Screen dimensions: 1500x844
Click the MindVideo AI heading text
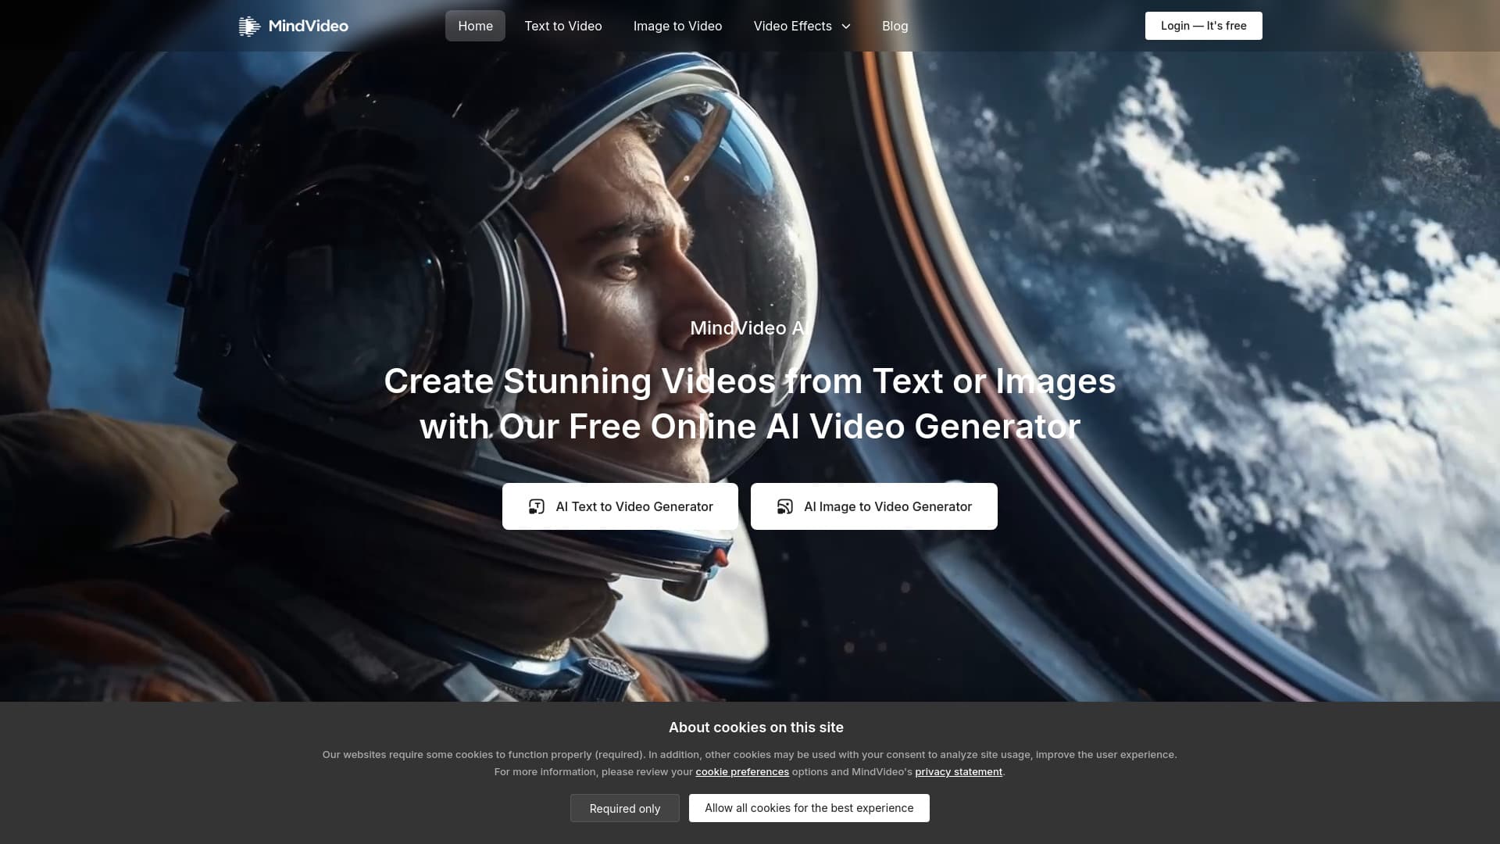[x=748, y=328]
